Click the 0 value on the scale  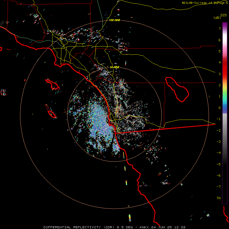pyautogui.click(x=220, y=108)
